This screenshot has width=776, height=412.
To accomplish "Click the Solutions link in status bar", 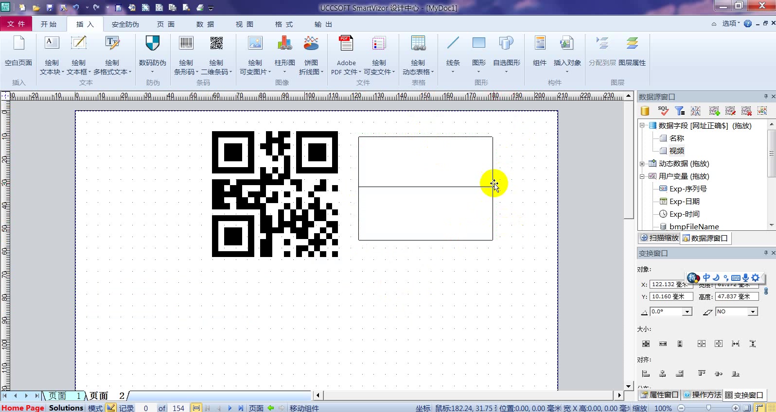I will click(x=66, y=408).
